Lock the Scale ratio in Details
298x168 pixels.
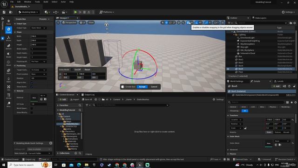(x=245, y=128)
